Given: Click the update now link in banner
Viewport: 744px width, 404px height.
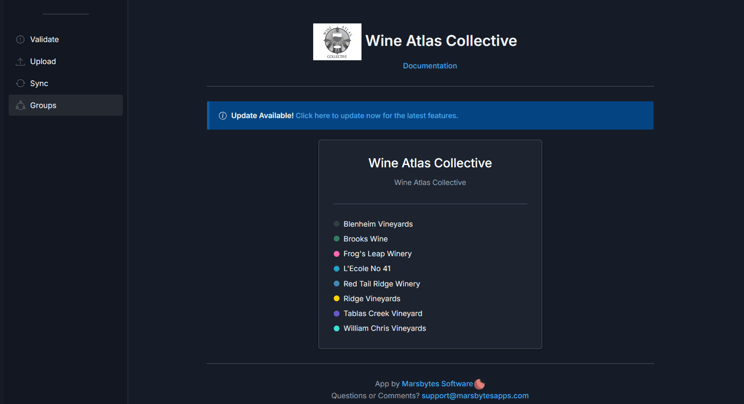Looking at the screenshot, I should (377, 116).
